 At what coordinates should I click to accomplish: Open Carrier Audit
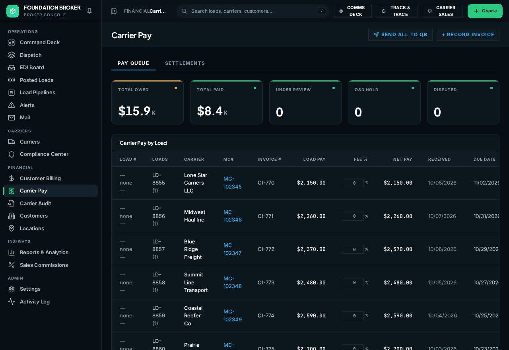[x=51, y=203]
